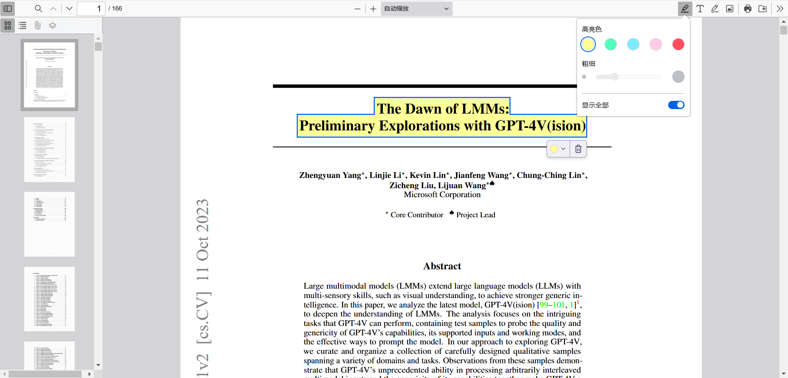
Task: Toggle the highlight annotation tool
Action: coord(685,9)
